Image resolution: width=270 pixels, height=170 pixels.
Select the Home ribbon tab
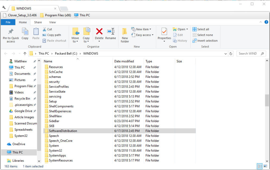point(23,22)
